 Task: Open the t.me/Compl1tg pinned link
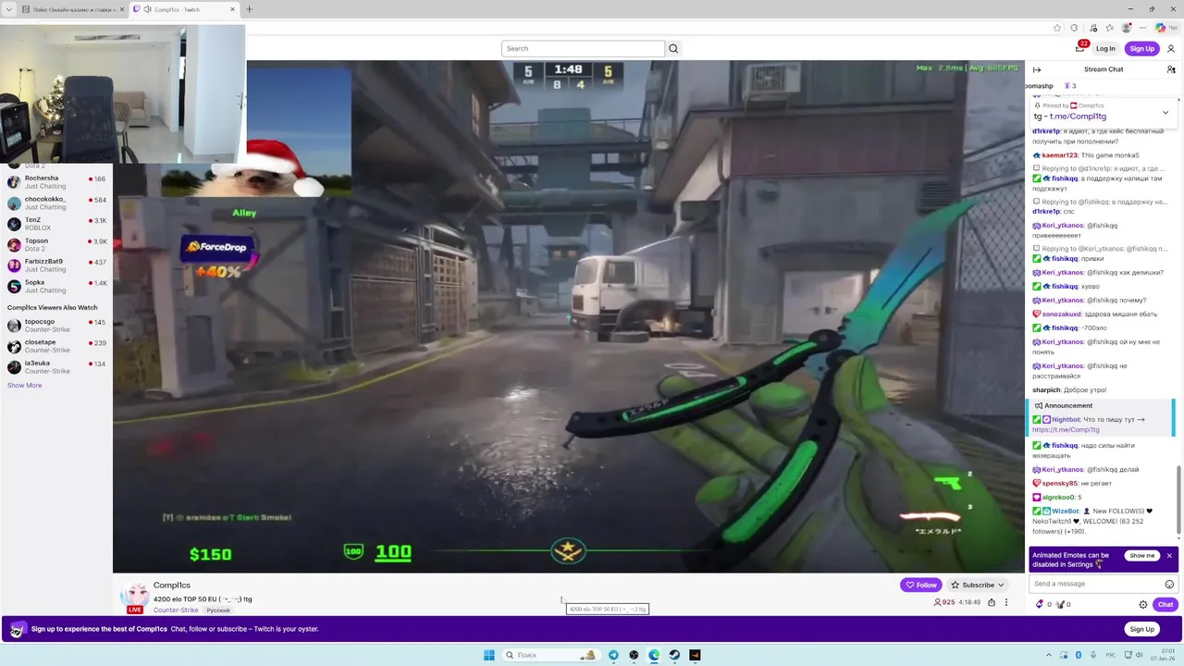coord(1078,117)
